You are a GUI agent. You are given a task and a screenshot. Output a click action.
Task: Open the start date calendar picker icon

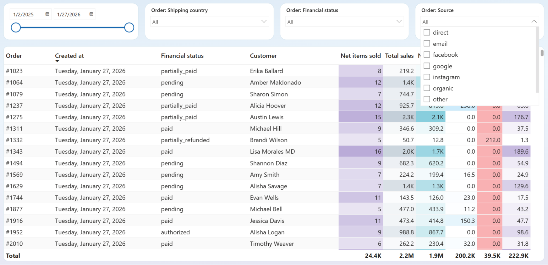pyautogui.click(x=47, y=14)
